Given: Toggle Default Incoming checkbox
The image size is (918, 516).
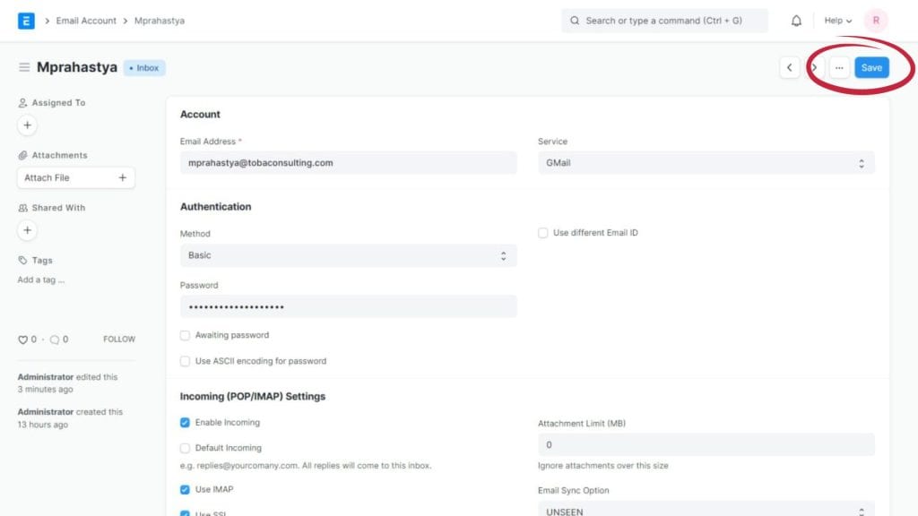Looking at the screenshot, I should click(x=186, y=448).
